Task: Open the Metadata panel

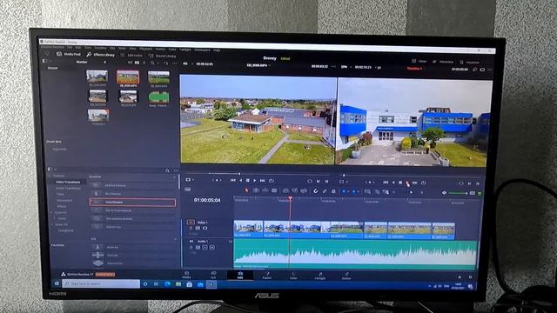Action: click(x=443, y=62)
